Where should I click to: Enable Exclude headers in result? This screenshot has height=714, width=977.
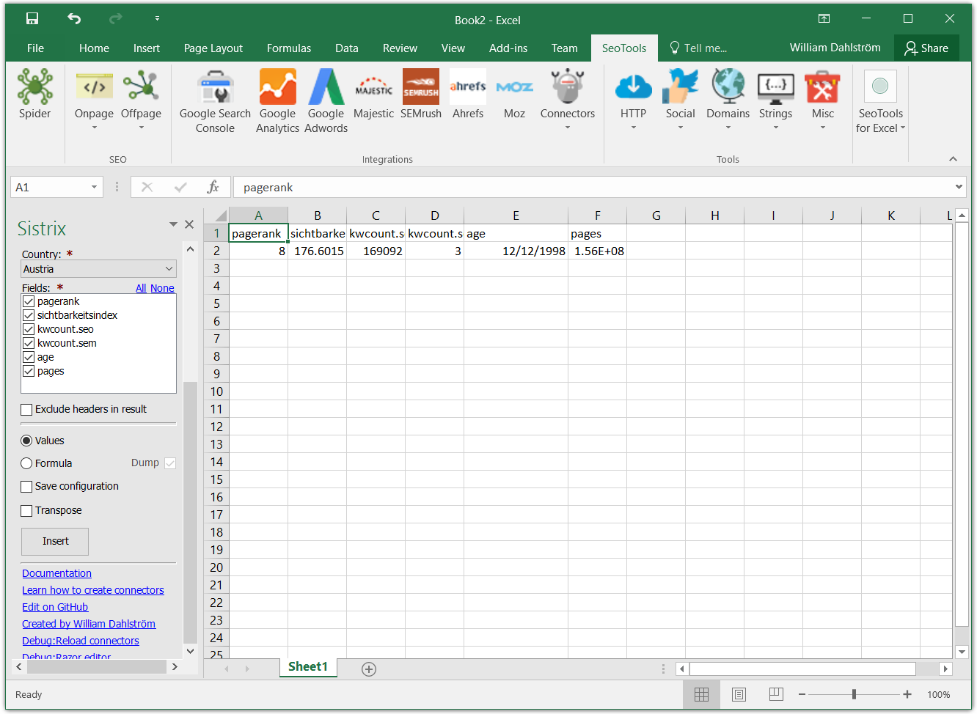[x=27, y=410]
